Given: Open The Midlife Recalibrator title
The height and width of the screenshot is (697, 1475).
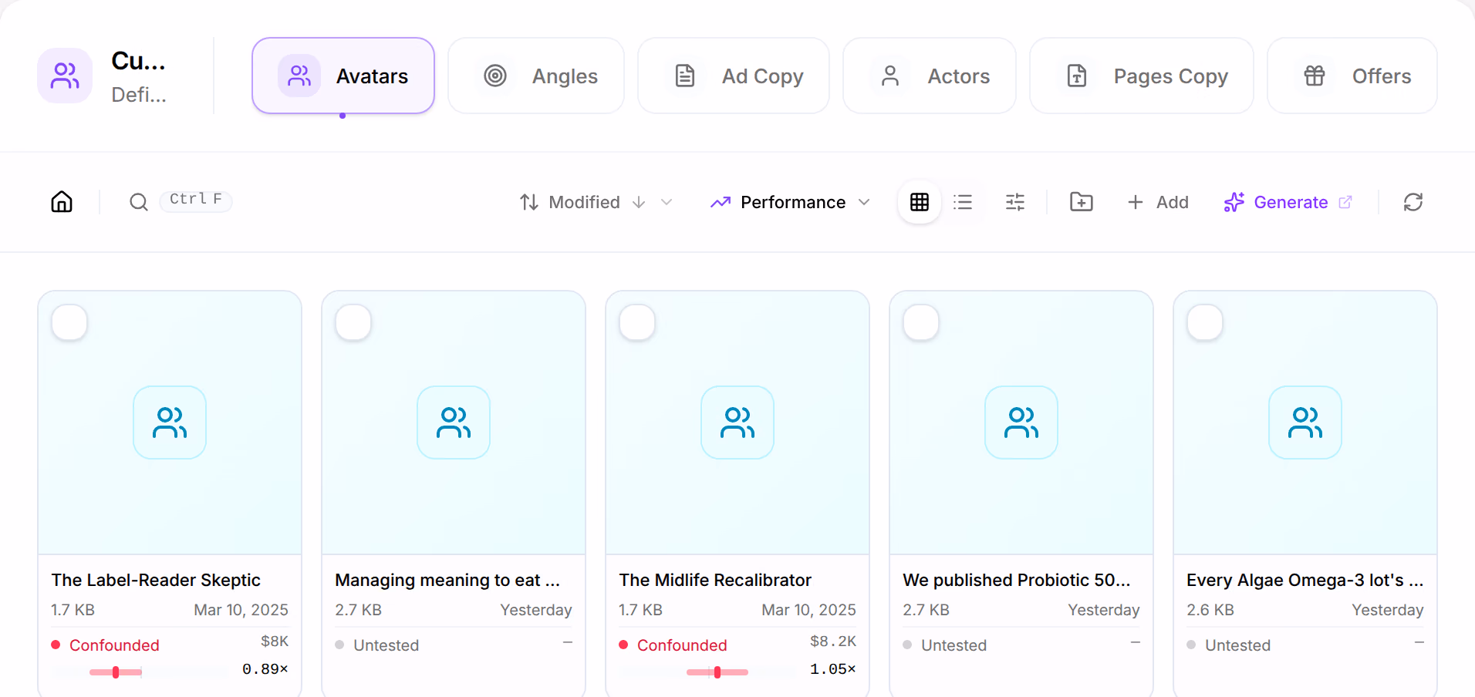Looking at the screenshot, I should coord(715,580).
